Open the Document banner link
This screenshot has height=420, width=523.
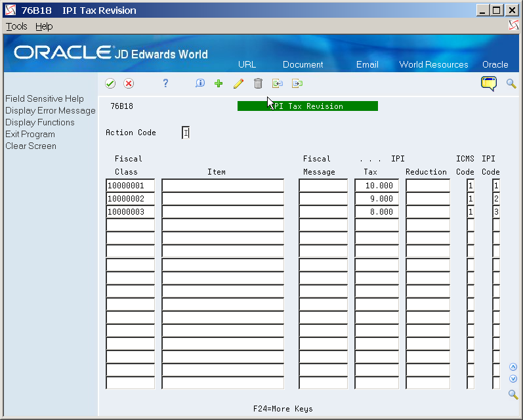pos(303,64)
